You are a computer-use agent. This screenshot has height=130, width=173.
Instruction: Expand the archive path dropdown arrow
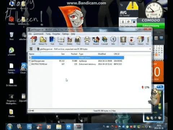[x=150, y=49]
